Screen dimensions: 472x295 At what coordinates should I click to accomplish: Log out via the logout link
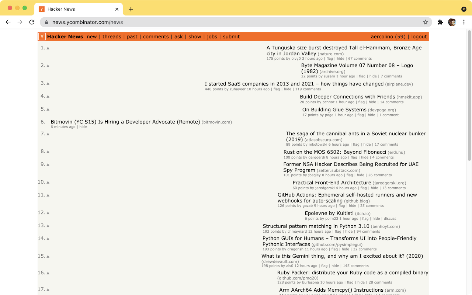pos(419,37)
